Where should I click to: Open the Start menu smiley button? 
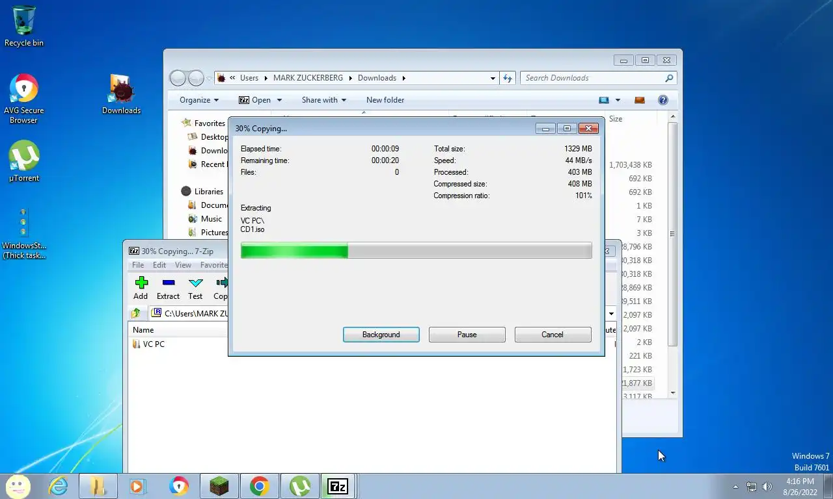point(18,486)
